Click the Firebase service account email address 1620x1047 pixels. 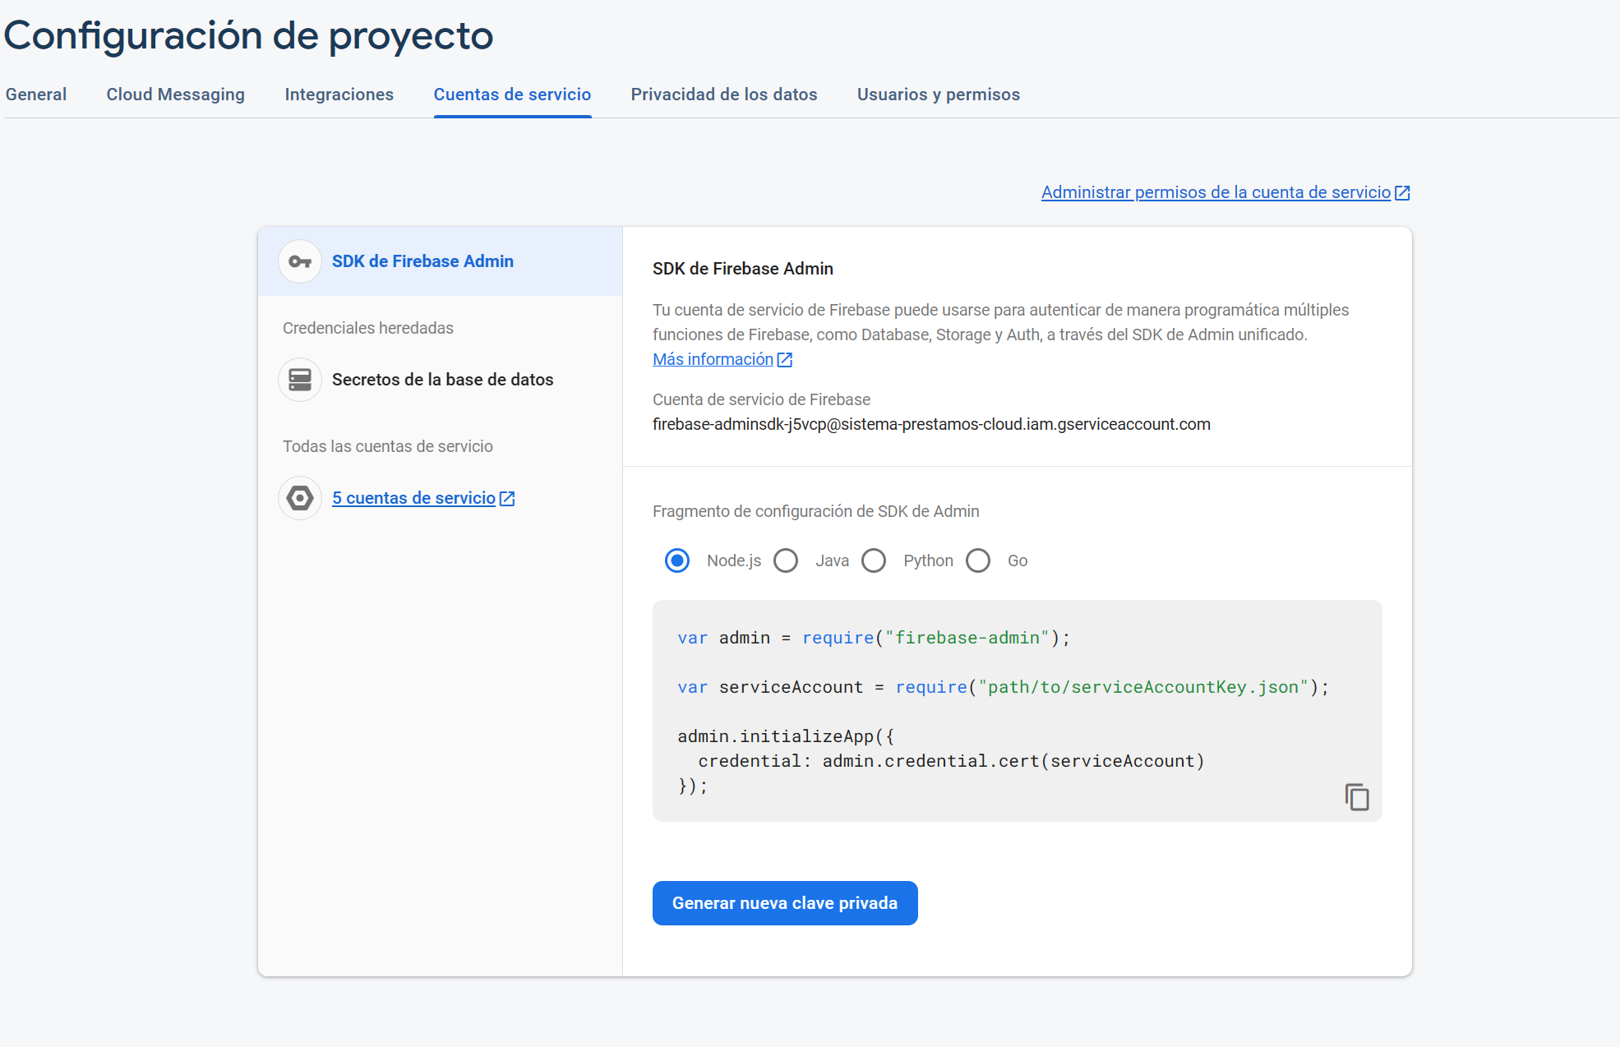coord(931,424)
